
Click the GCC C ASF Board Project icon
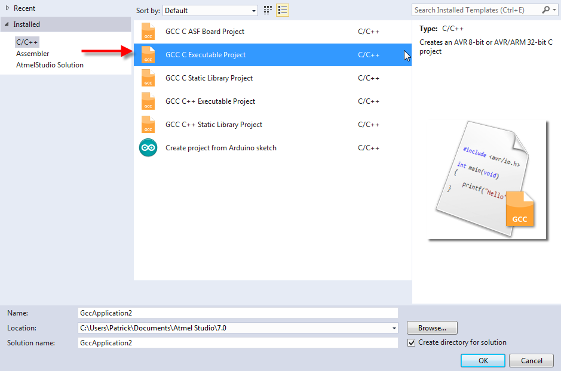(148, 32)
